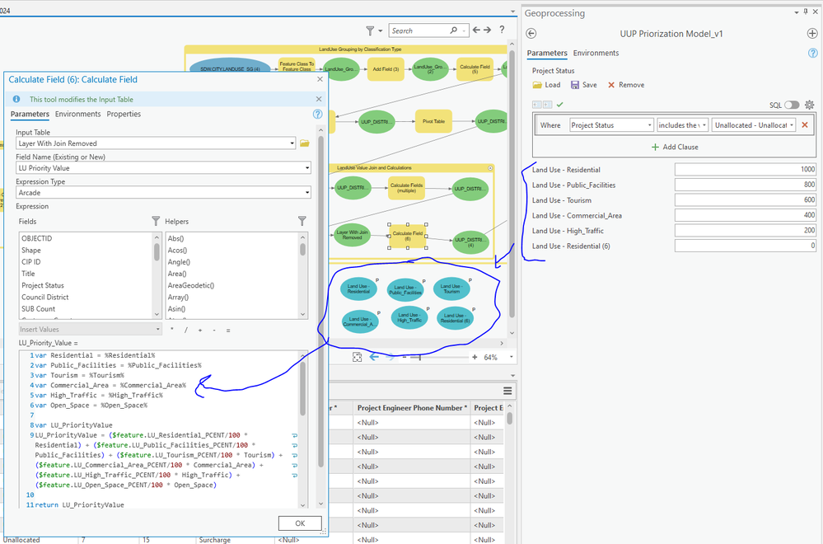This screenshot has height=544, width=823.
Task: Select Council District in Fields list
Action: 45,298
